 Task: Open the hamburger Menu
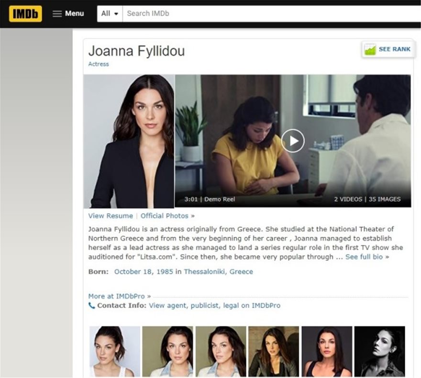(68, 13)
